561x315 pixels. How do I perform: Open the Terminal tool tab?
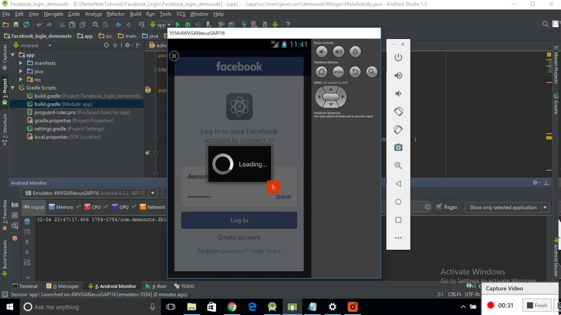click(x=25, y=286)
